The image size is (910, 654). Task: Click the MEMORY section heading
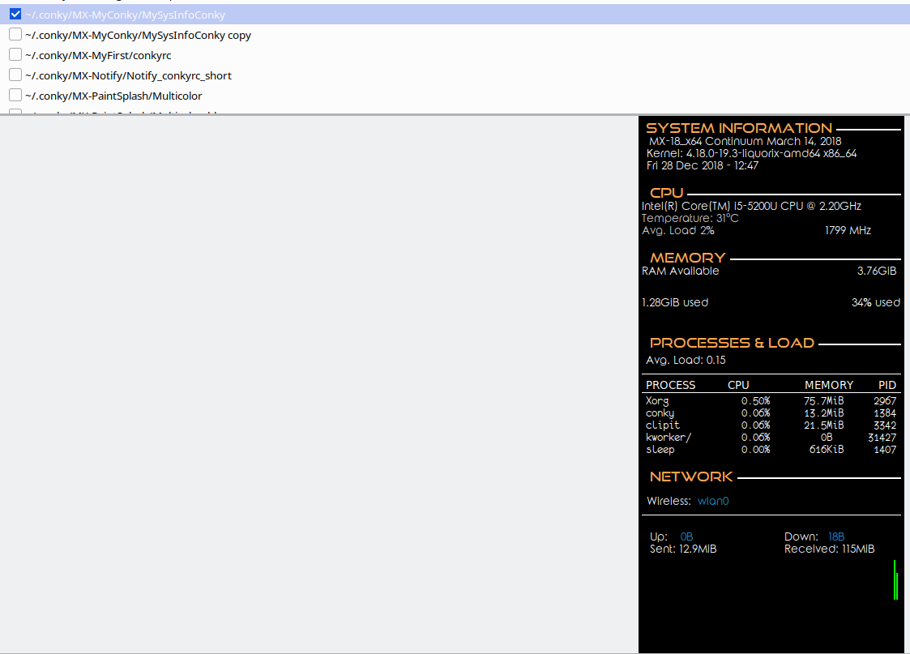click(688, 258)
